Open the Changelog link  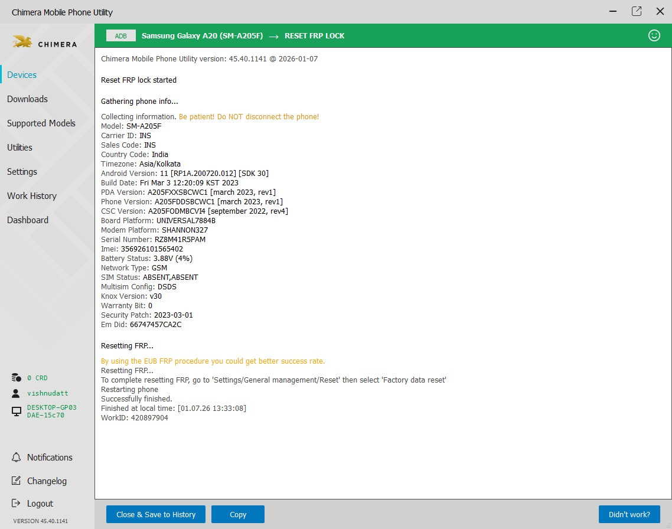47,481
